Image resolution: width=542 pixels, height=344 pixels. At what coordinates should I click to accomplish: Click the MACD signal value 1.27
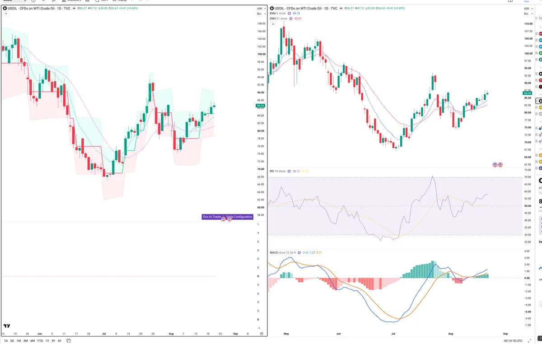[313, 252]
